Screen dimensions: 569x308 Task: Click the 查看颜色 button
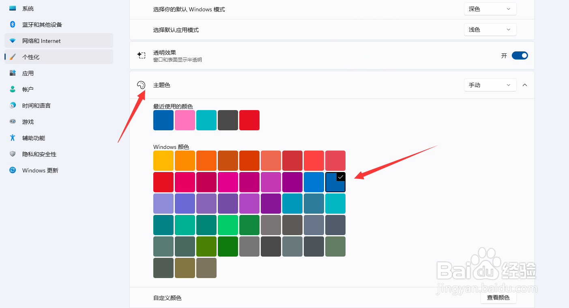point(498,298)
